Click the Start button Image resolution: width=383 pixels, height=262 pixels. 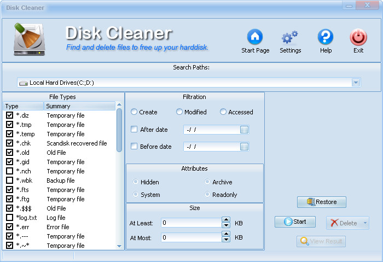(x=295, y=222)
